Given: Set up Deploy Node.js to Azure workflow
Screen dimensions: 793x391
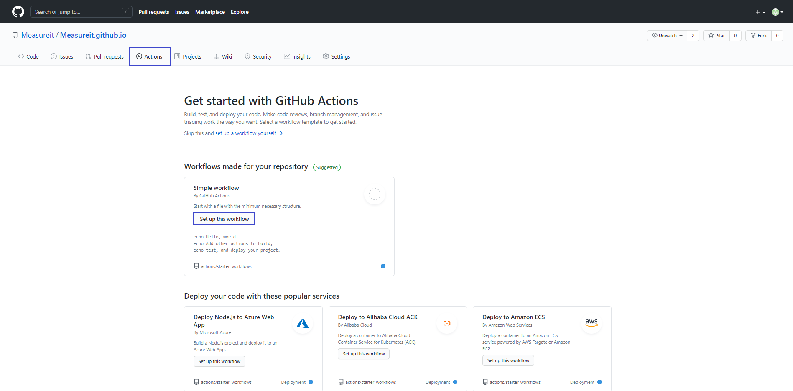Looking at the screenshot, I should 219,361.
